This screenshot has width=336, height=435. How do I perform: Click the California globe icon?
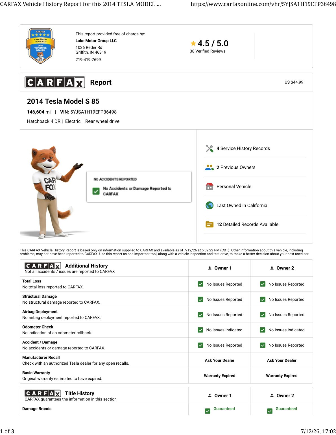[x=210, y=205]
